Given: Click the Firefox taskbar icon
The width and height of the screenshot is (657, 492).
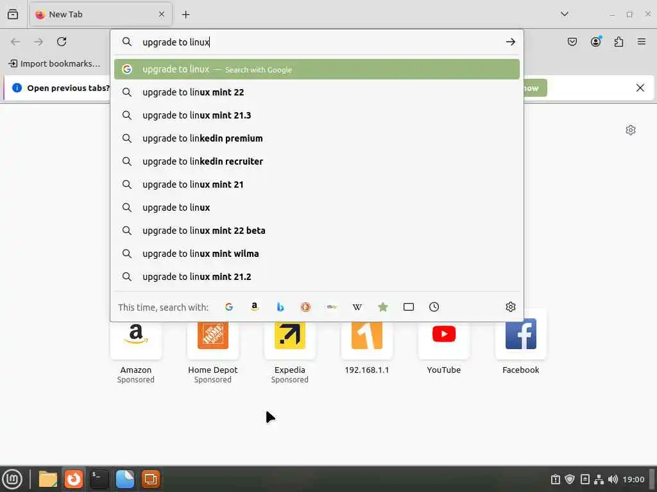Looking at the screenshot, I should click(74, 479).
